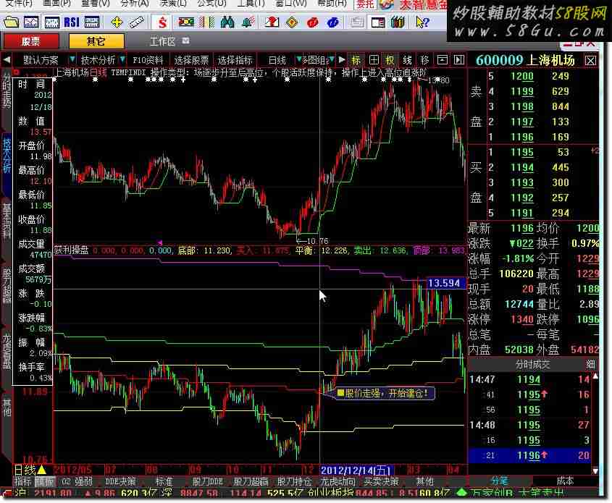Click the sell level 5 price 1200
Viewport: 612px width, 503px height.
click(522, 76)
